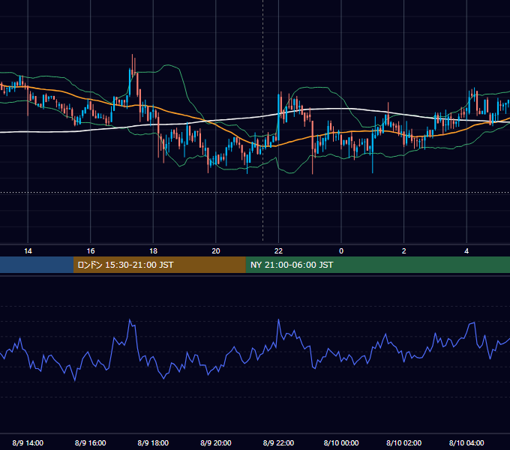The width and height of the screenshot is (510, 450).
Task: Click the 22 hour label on price chart axis
Action: 278,251
